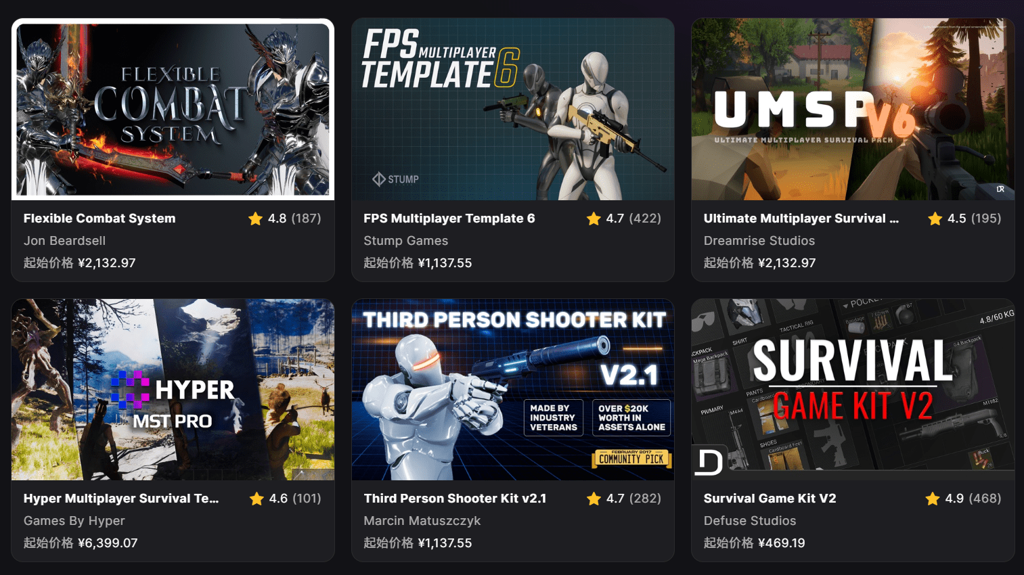Image resolution: width=1024 pixels, height=575 pixels.
Task: Open the Survival Game Kit V2 image
Action: (x=853, y=390)
